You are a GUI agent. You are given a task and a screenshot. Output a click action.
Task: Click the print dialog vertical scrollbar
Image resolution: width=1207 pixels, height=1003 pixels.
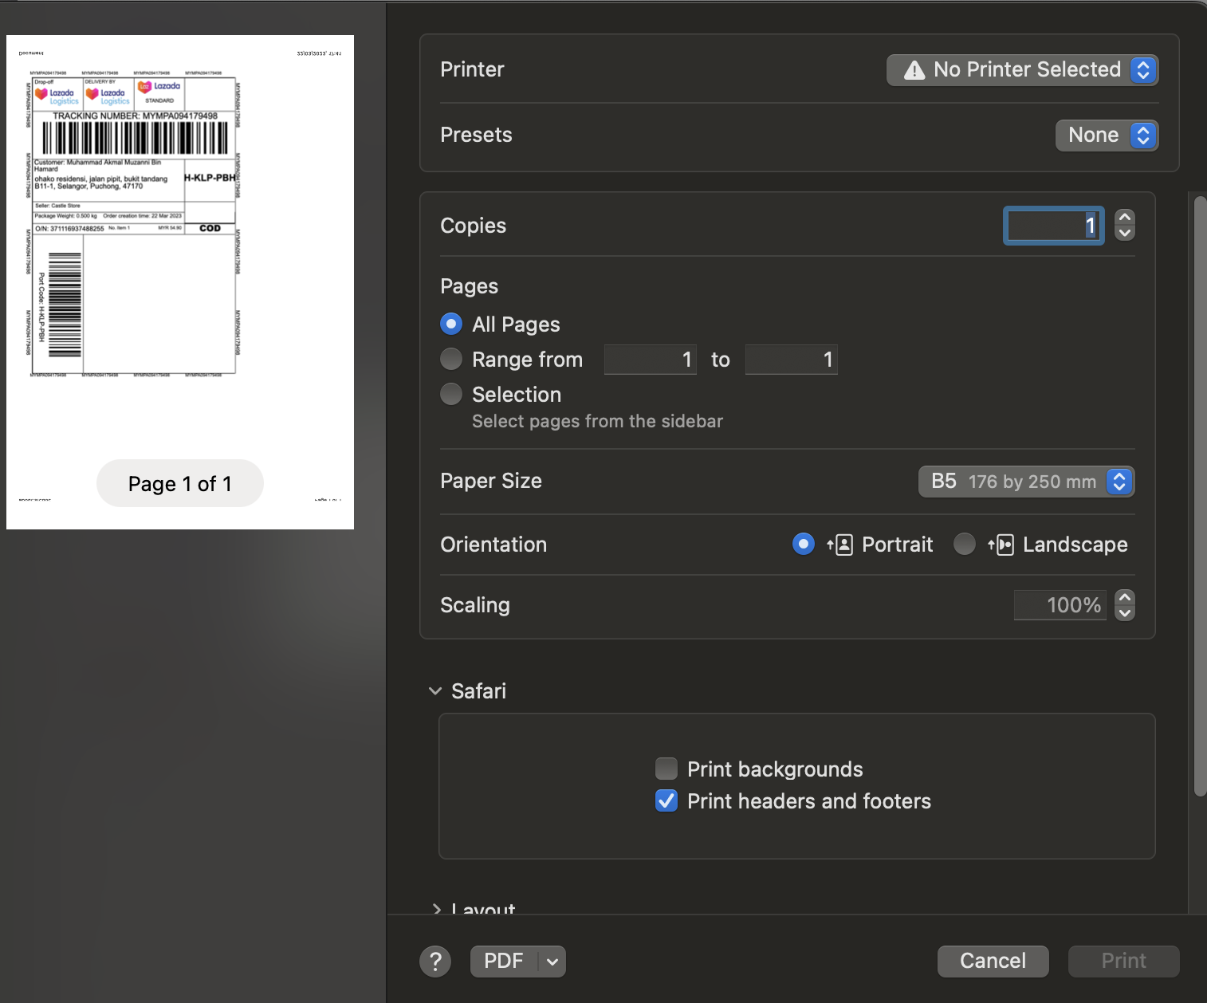pos(1200,494)
